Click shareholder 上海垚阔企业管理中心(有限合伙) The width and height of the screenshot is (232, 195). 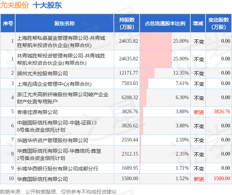pos(54,84)
